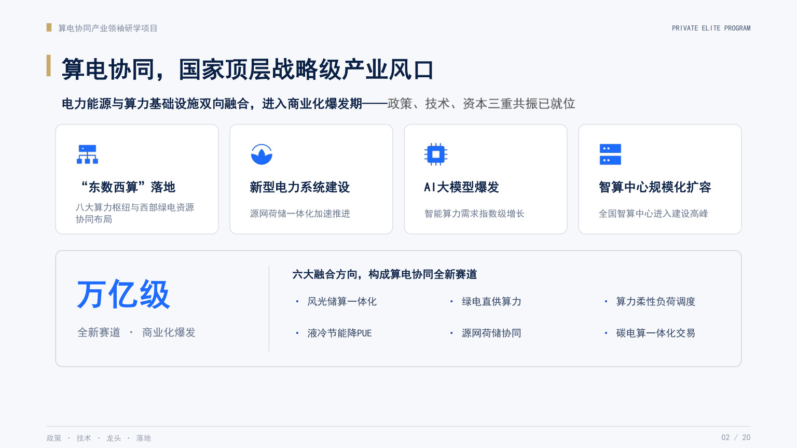Select the 新型电力系统建设 card title
The height and width of the screenshot is (448, 797).
click(300, 187)
